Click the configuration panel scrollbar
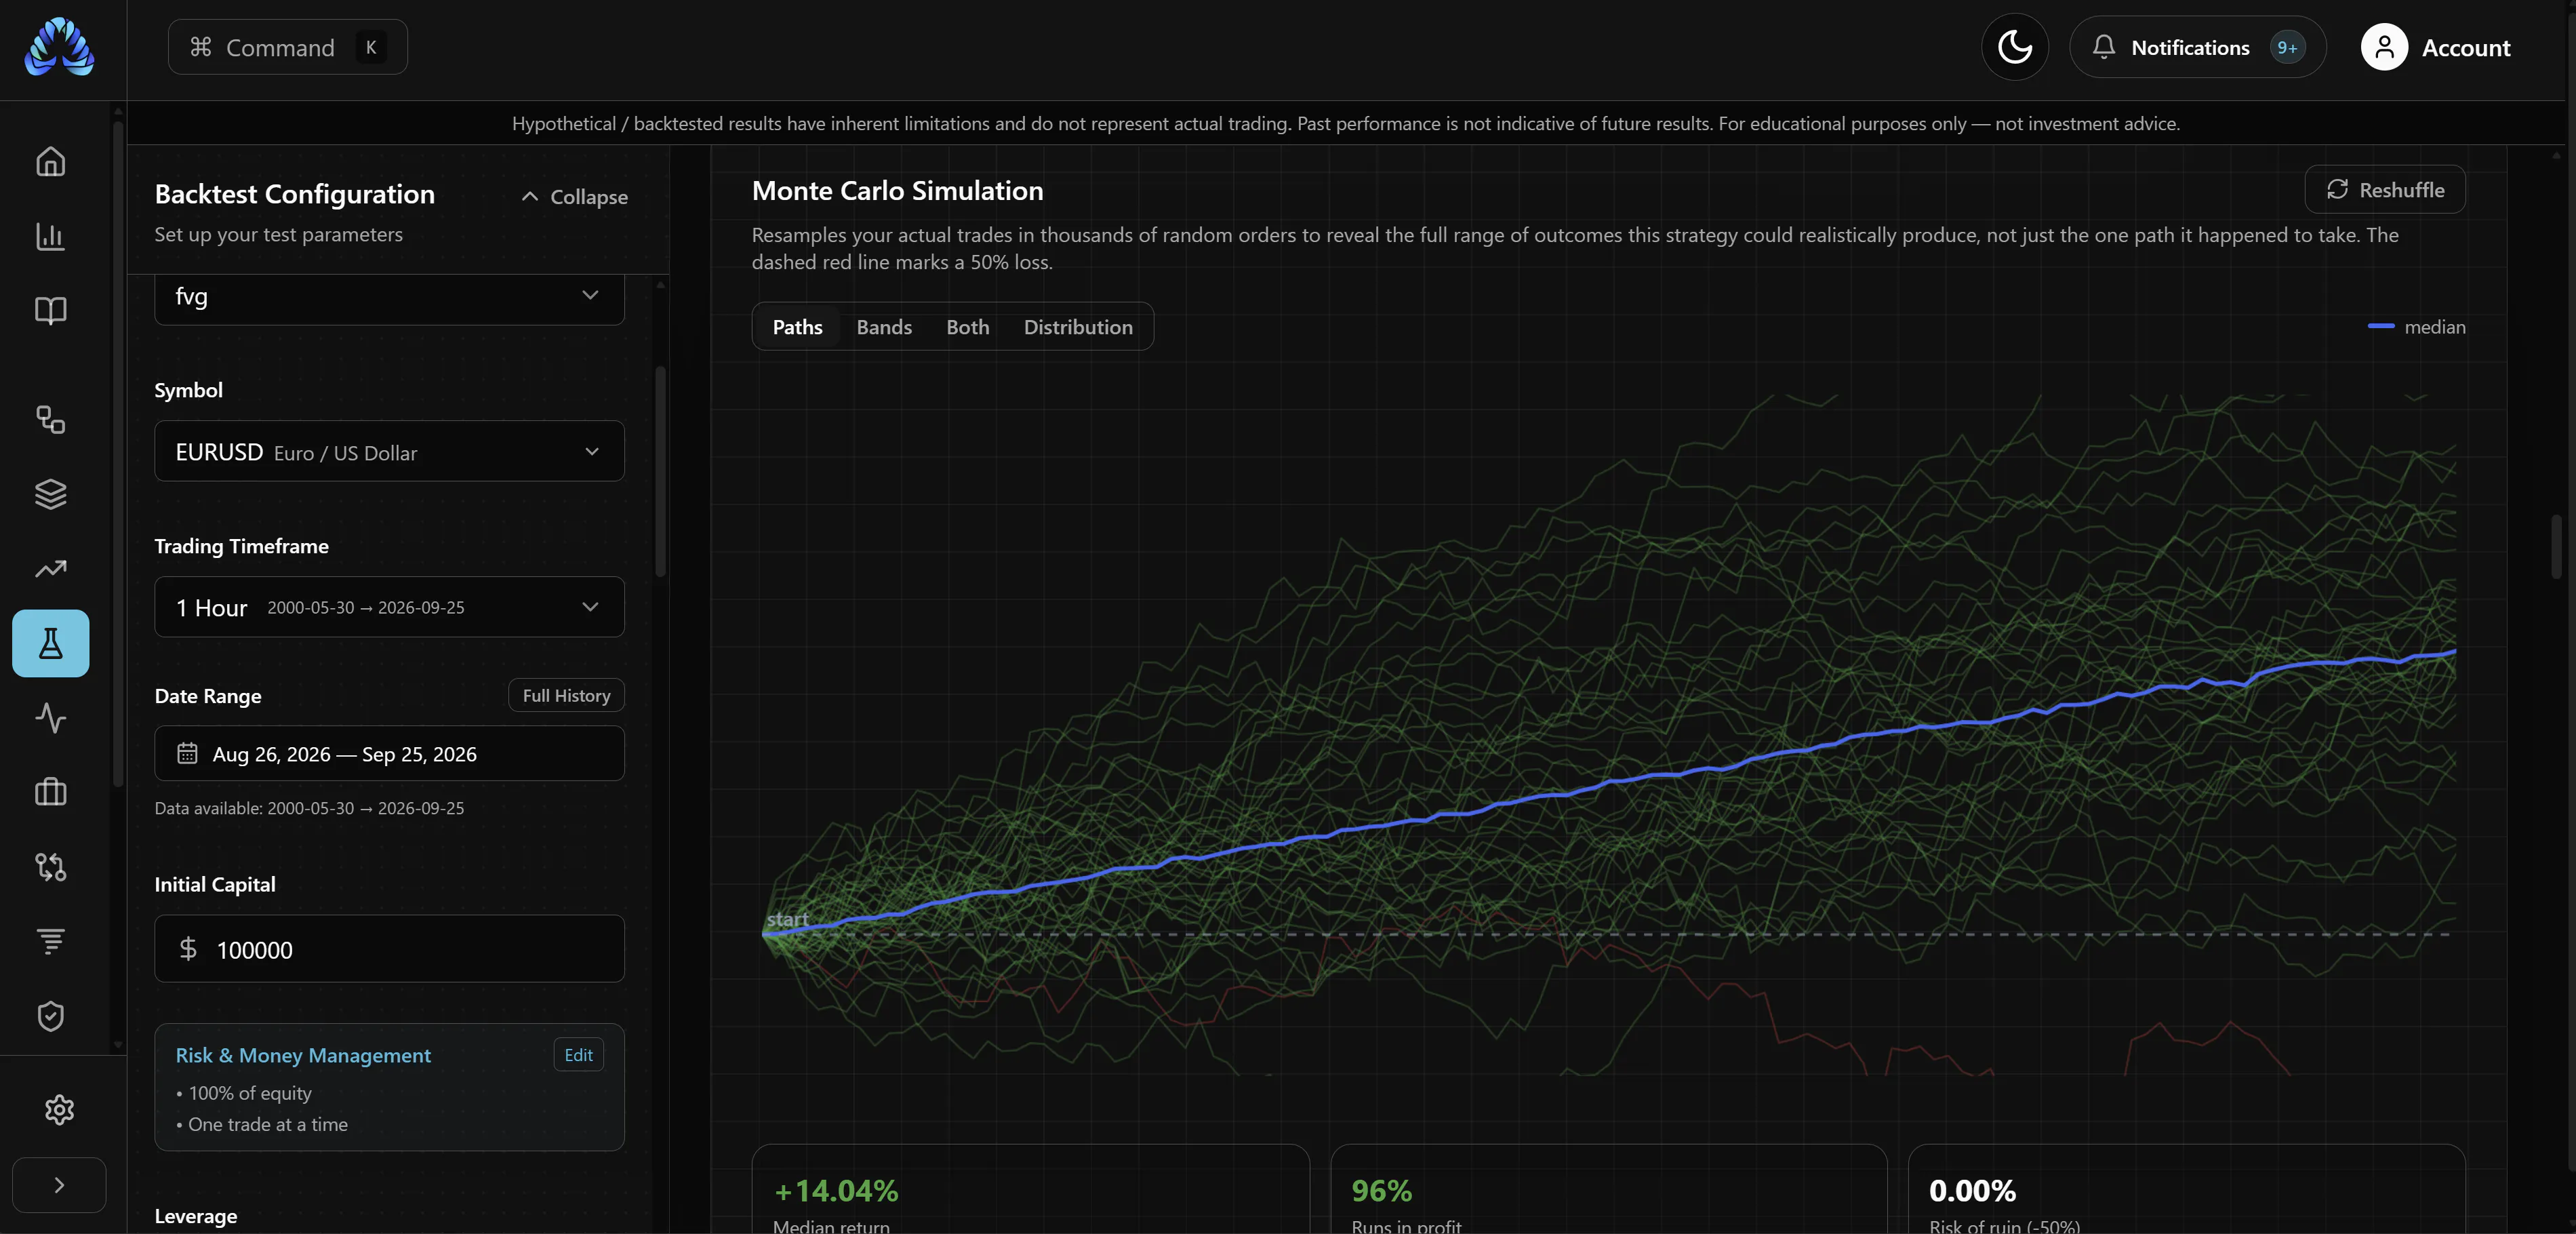 [x=660, y=472]
